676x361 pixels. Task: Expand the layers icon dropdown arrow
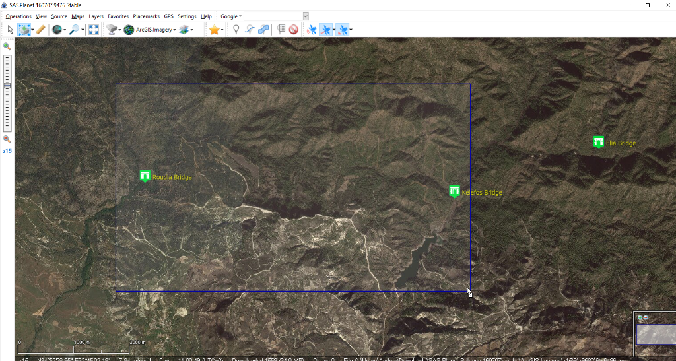click(191, 30)
